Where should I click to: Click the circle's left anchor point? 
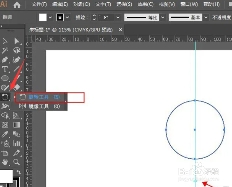click(x=166, y=130)
